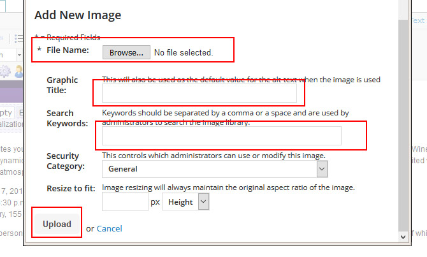Focus the Graphic Title text field
The image size is (427, 257).
pos(199,94)
